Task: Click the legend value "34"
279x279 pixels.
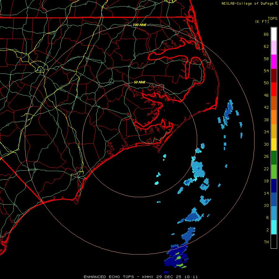Action: coord(266,132)
